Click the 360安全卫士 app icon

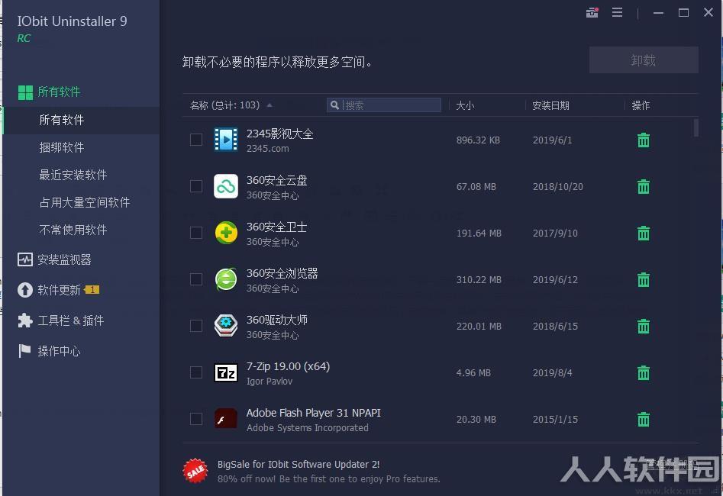[x=226, y=233]
